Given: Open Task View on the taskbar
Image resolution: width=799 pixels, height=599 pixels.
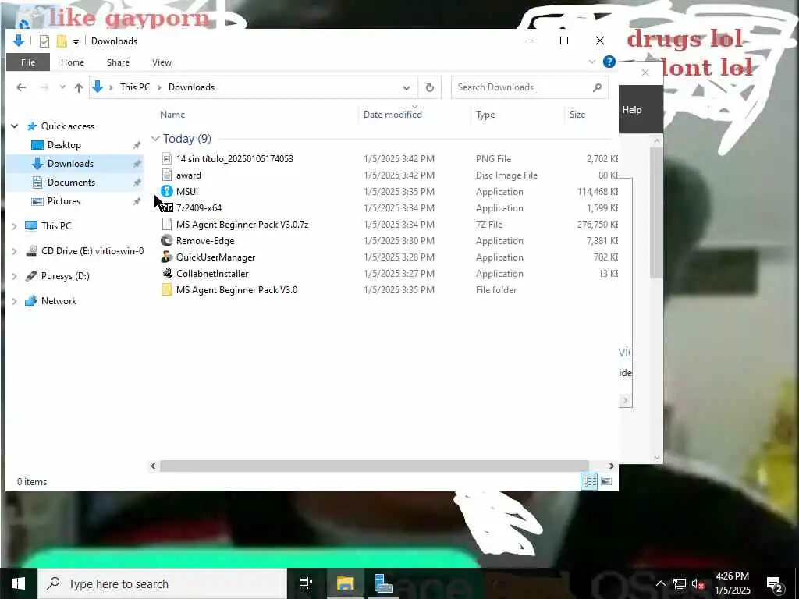Looking at the screenshot, I should click(x=306, y=583).
